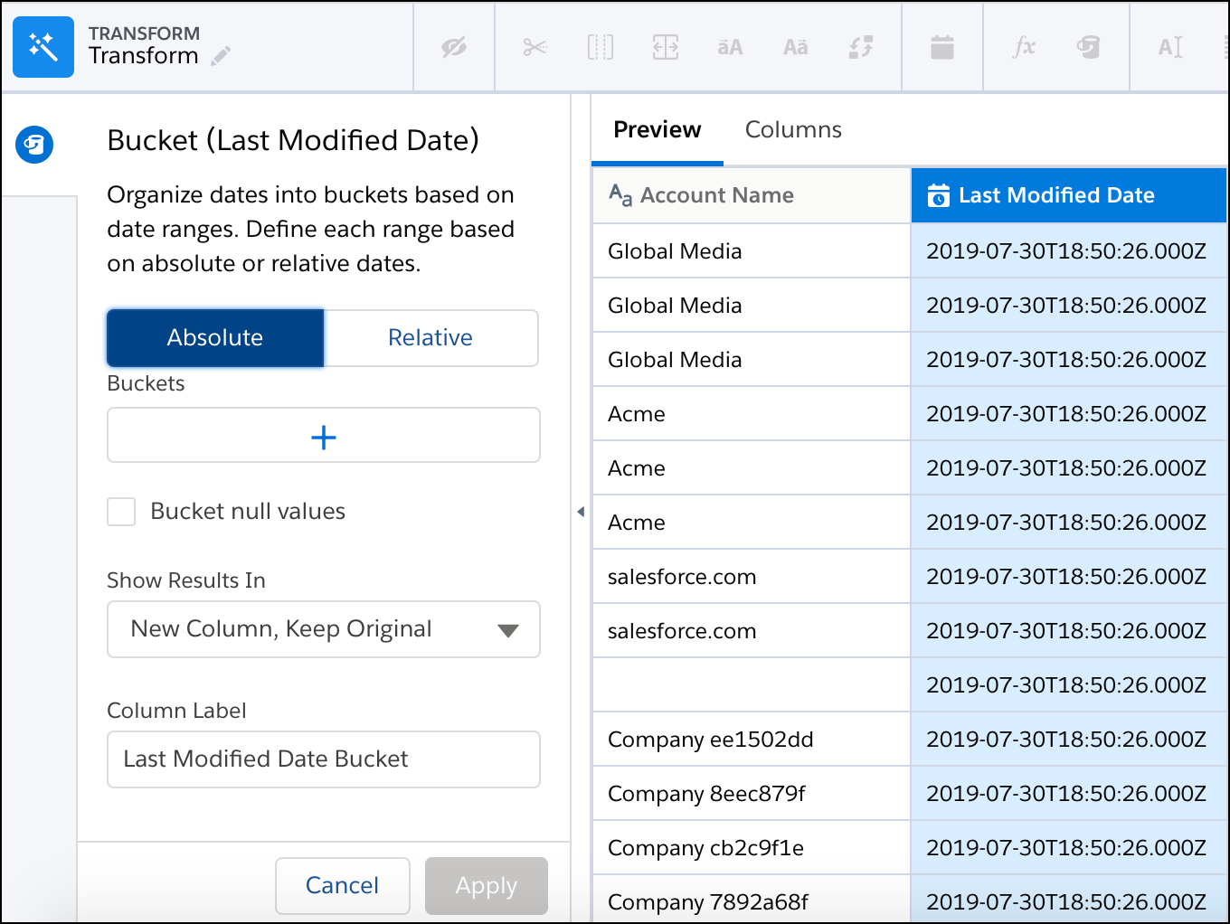Cancel the Bucket transform
This screenshot has height=924, width=1230.
coord(342,886)
